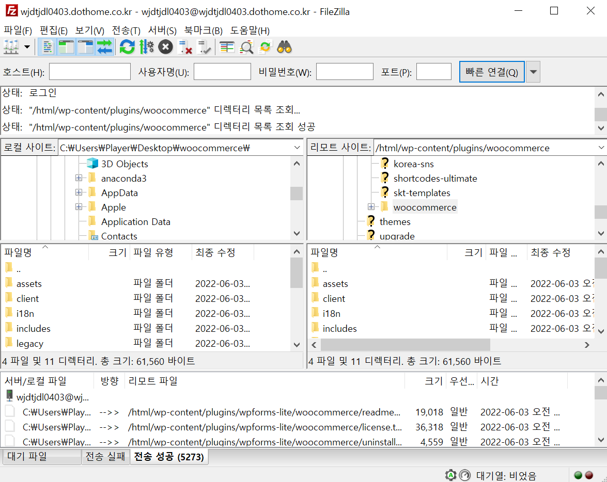
Task: Open the 전송(T) menu
Action: [126, 30]
